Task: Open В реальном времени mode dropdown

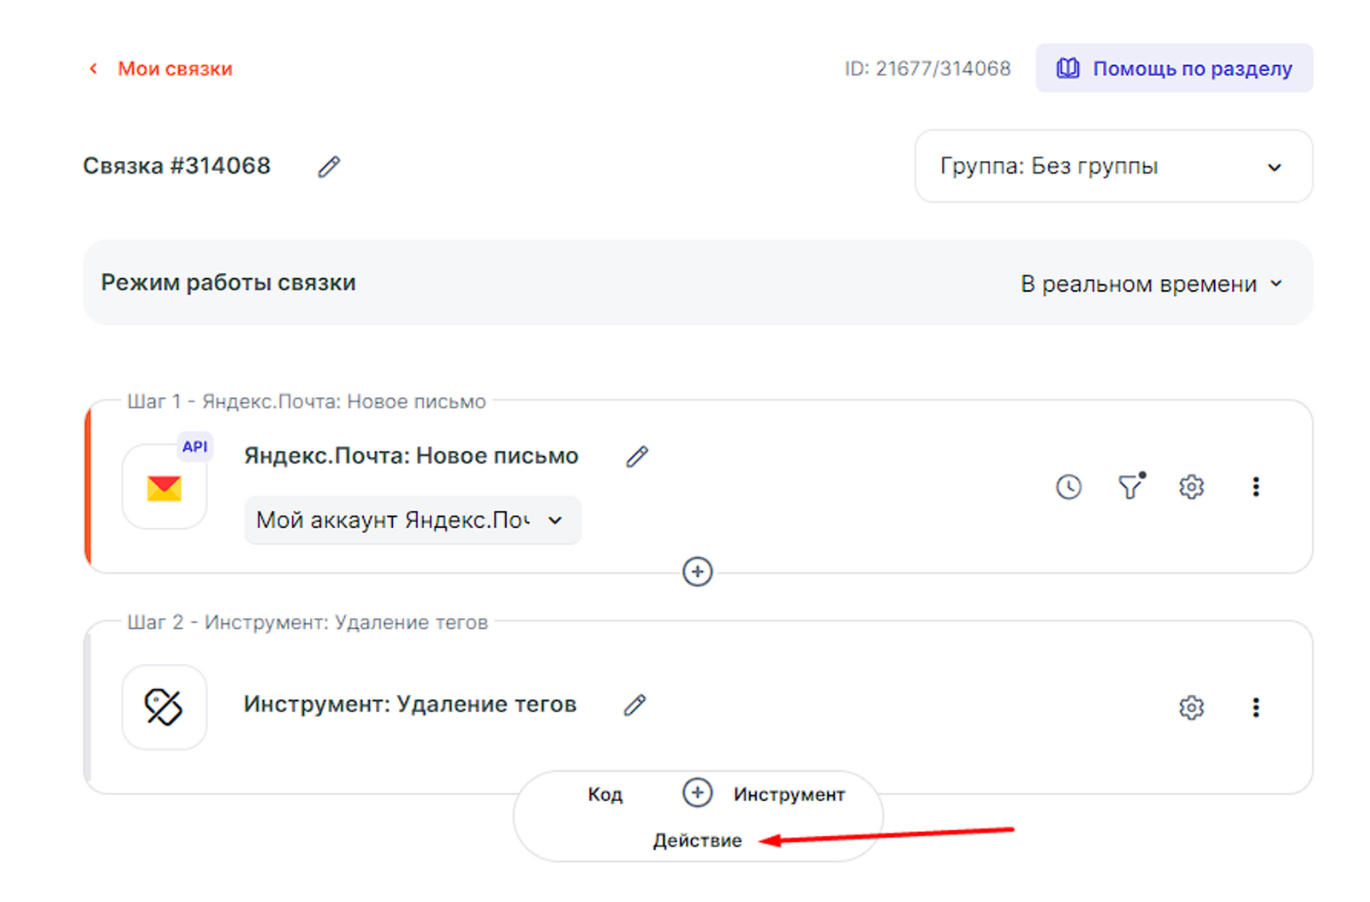Action: click(1151, 284)
